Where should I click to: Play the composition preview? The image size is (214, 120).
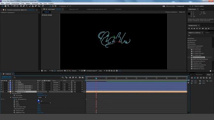click(x=194, y=29)
